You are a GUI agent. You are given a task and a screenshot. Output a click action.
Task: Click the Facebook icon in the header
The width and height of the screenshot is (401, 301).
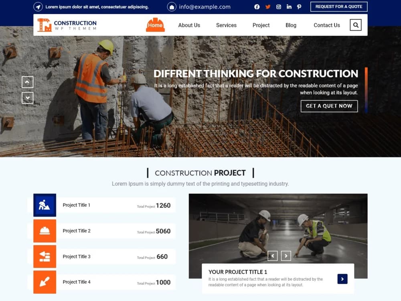[x=257, y=7]
